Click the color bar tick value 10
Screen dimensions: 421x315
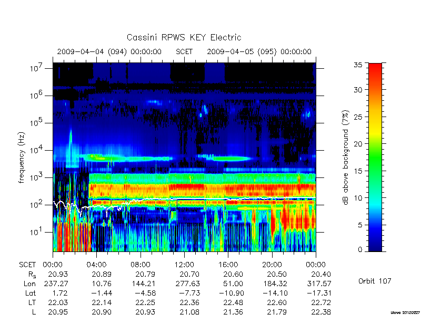pos(358,198)
